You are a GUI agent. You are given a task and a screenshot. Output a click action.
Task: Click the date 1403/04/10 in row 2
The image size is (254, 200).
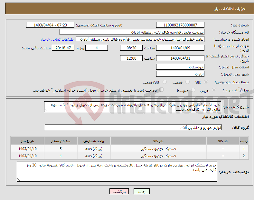(x=28, y=156)
